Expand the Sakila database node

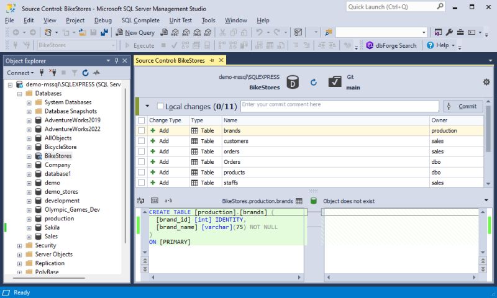(29, 228)
